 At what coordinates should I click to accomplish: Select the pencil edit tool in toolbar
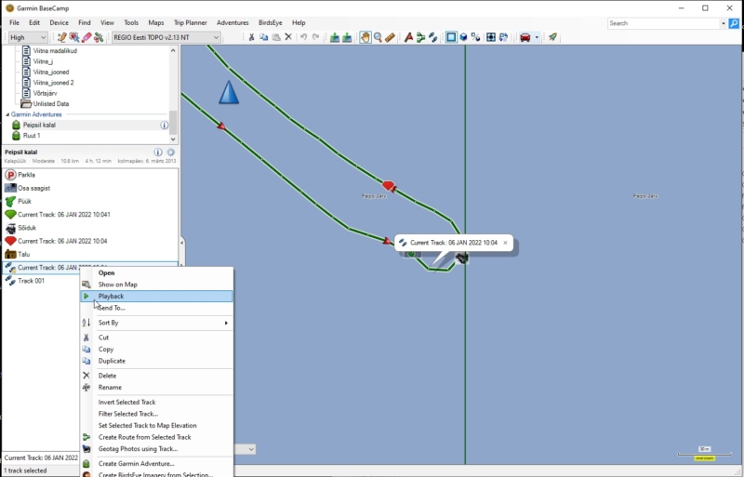61,37
